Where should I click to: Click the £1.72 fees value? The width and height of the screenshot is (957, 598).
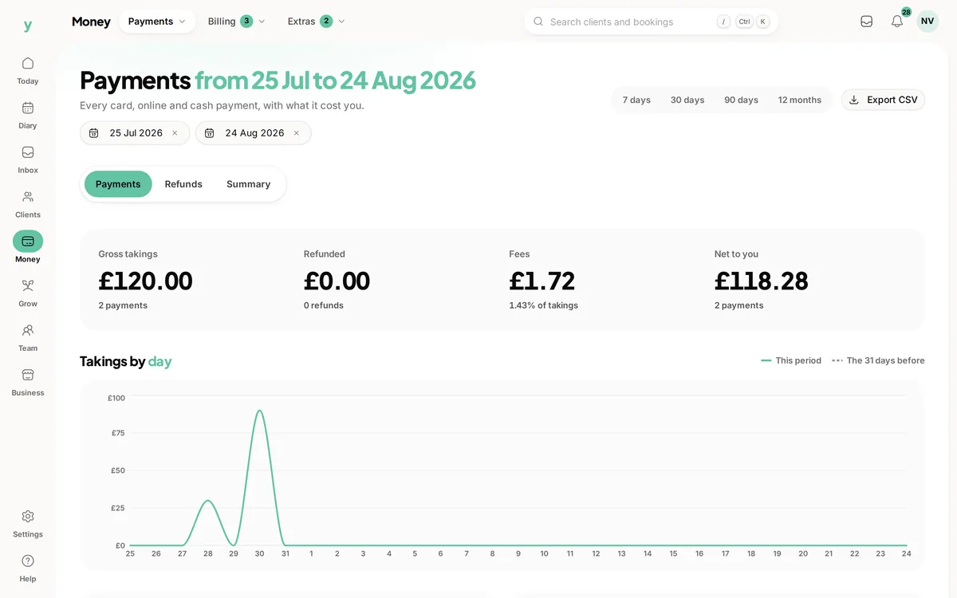click(542, 281)
